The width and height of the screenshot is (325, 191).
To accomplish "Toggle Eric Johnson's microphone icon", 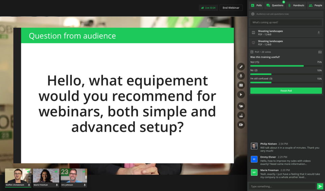I will [x=85, y=185].
